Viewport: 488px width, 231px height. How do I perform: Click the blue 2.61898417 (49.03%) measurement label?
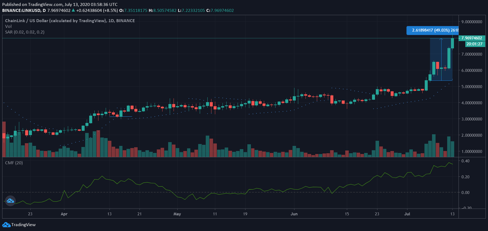(433, 30)
